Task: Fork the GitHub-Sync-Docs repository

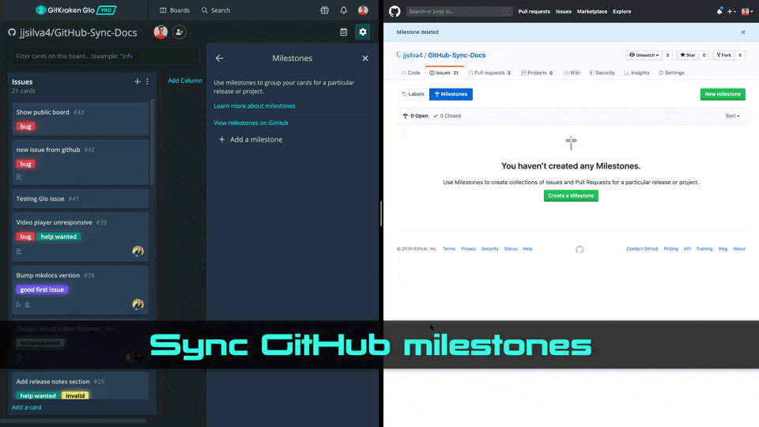Action: click(724, 55)
